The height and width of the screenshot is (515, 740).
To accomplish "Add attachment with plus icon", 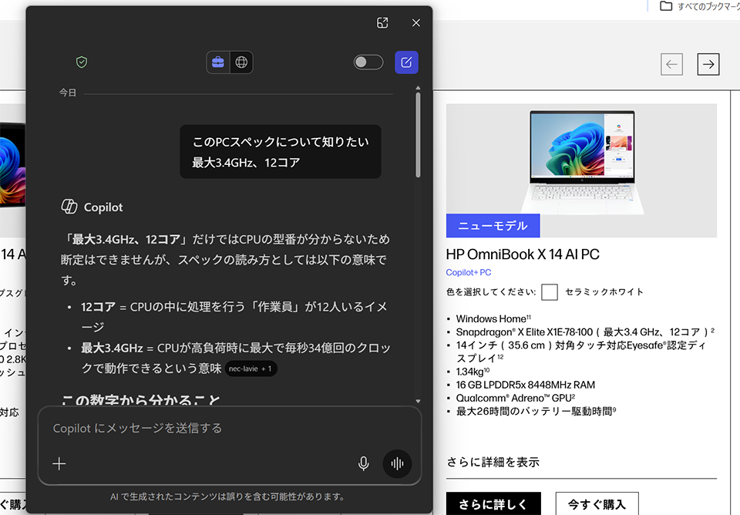I will click(59, 463).
